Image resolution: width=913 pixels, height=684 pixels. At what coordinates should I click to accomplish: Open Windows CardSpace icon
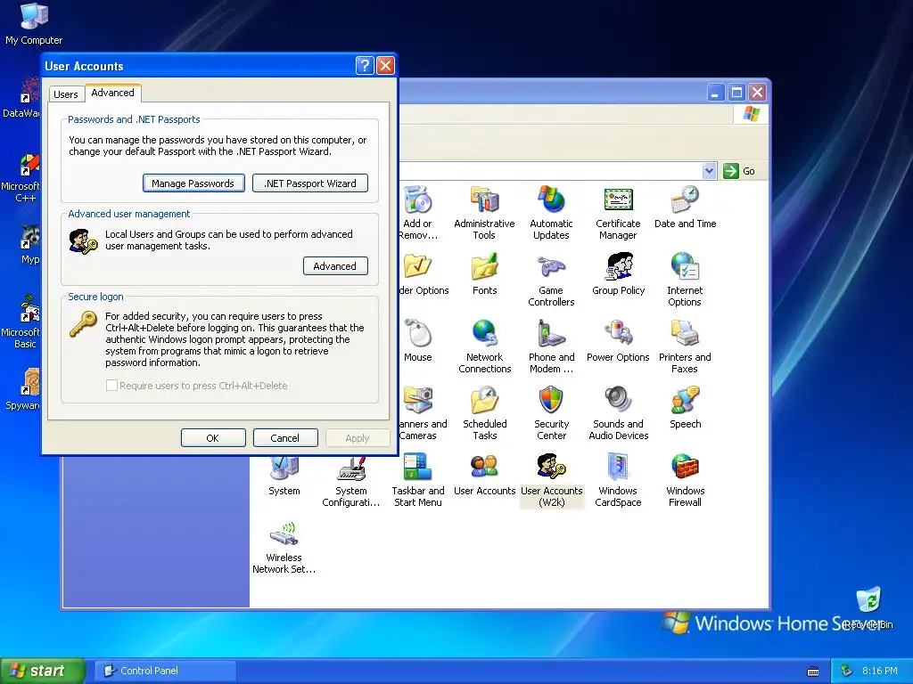coord(618,480)
